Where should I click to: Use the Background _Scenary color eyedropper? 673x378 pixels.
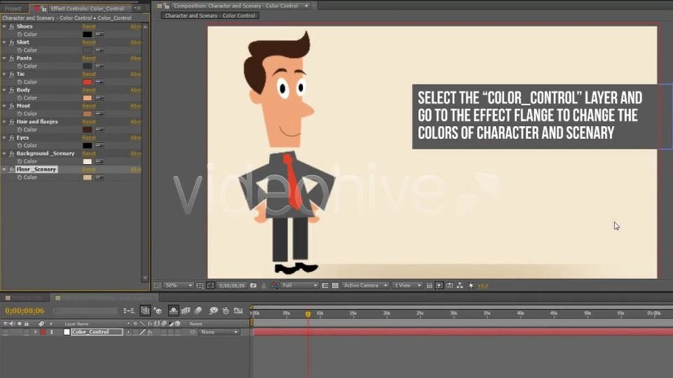coord(99,161)
